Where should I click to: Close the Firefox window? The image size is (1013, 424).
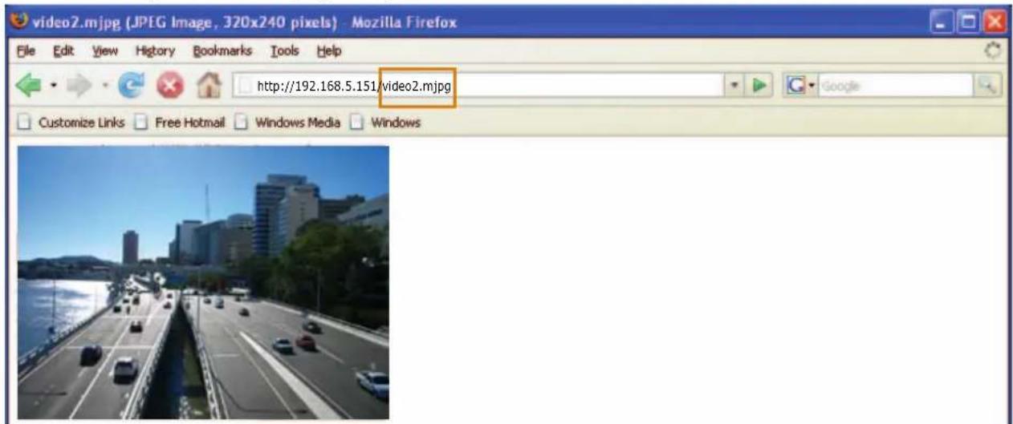point(996,20)
